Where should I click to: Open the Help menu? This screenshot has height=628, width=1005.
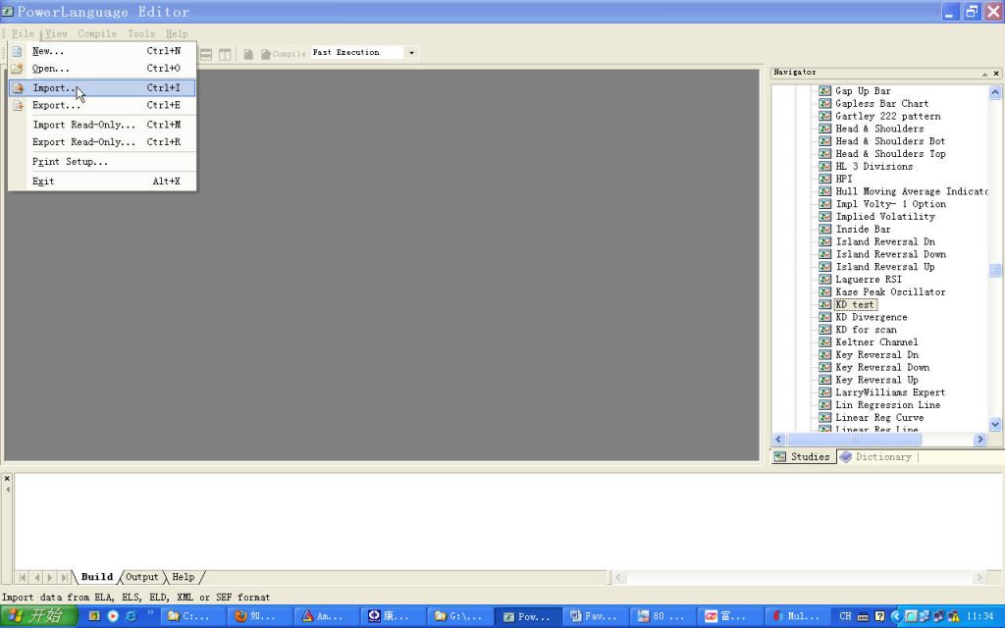[177, 34]
